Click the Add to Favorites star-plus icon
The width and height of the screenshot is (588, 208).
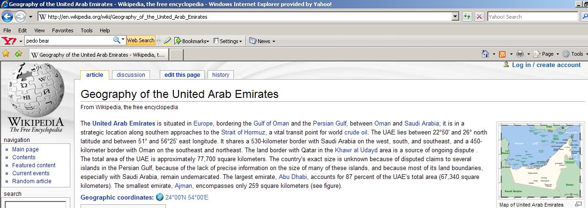(x=18, y=54)
